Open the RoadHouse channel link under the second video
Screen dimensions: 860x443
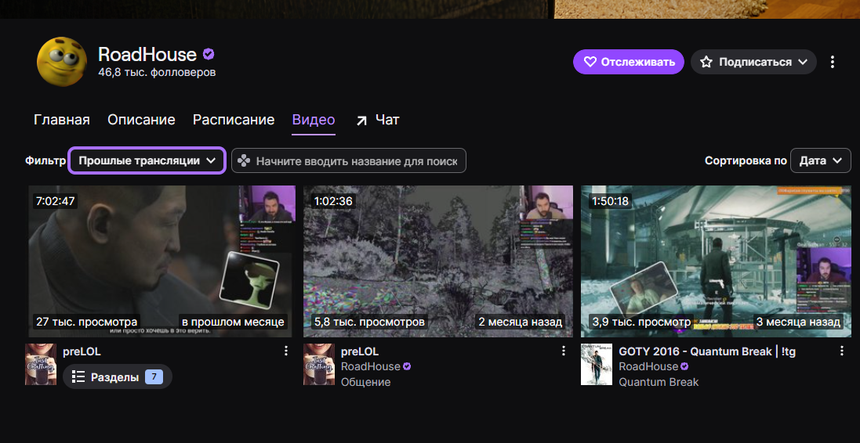point(372,366)
